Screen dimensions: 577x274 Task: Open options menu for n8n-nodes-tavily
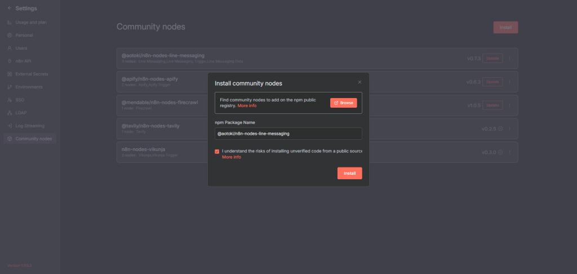tap(510, 129)
